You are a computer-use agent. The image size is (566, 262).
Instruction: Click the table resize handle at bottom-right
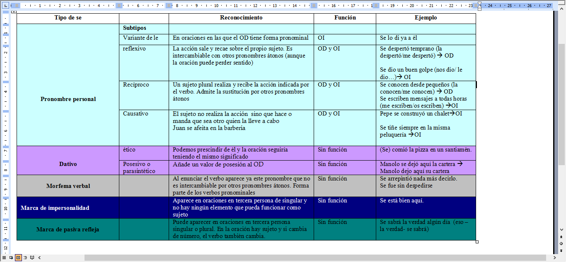(x=477, y=242)
